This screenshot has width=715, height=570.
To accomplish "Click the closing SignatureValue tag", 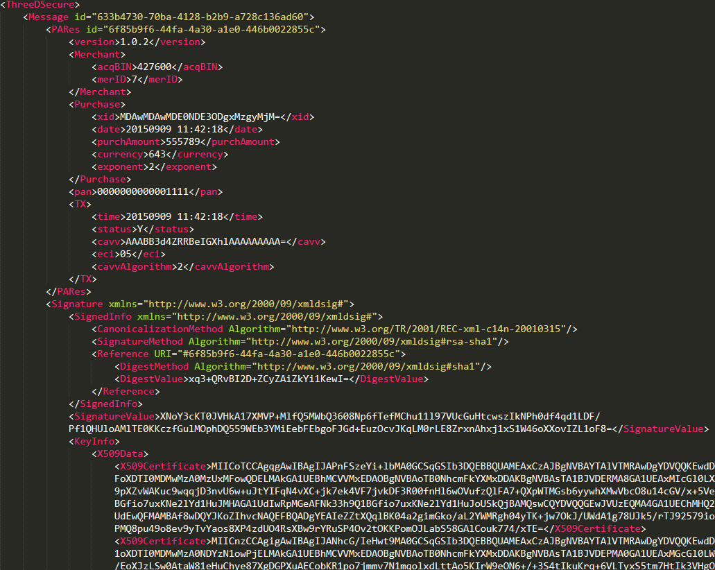I will (661, 429).
